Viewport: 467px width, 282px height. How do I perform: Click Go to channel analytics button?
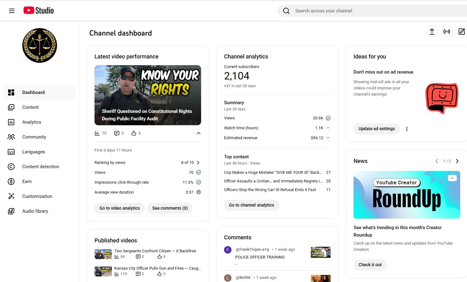[x=251, y=205]
